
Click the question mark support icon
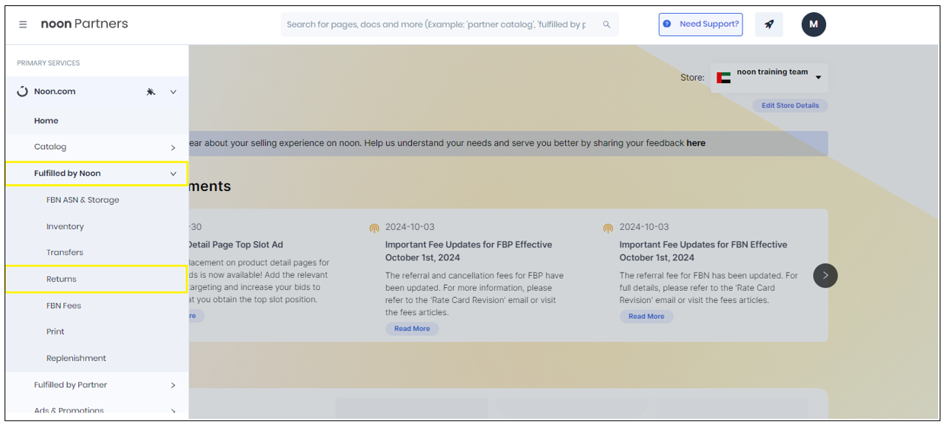click(667, 24)
